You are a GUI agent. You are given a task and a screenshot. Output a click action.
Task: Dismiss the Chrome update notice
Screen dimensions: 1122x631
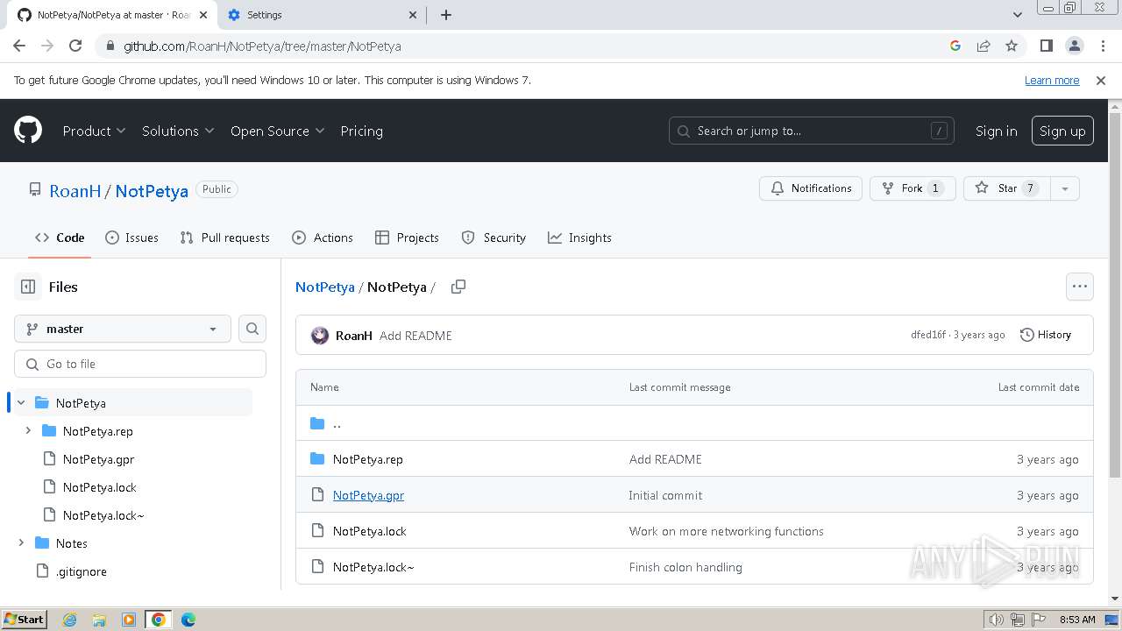coord(1101,80)
